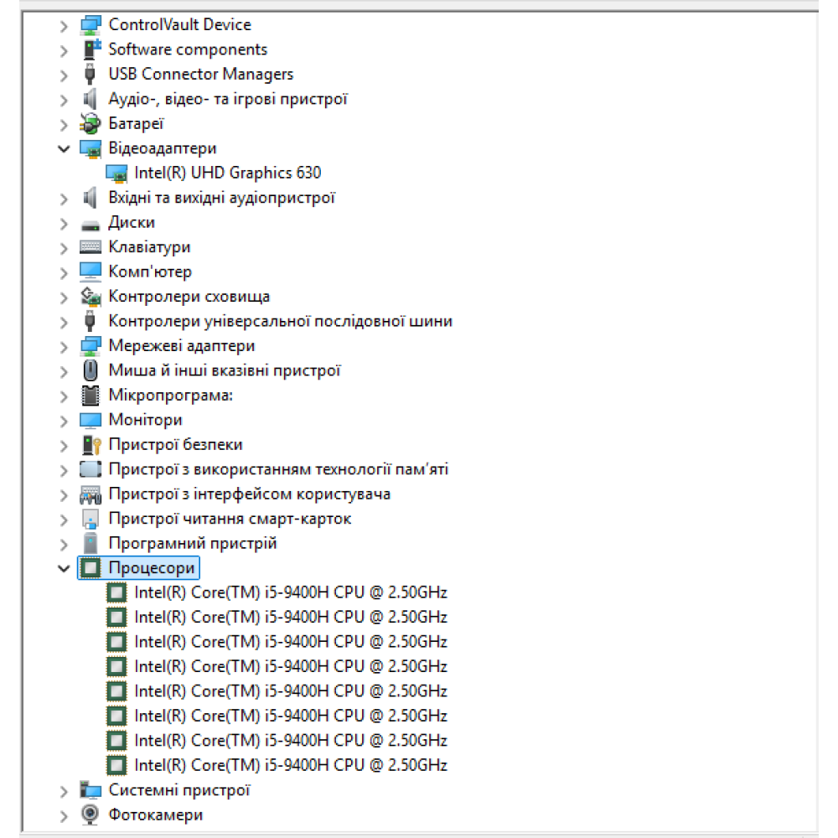The height and width of the screenshot is (838, 838).
Task: Click the Клавіатури keyboard icon
Action: point(90,247)
